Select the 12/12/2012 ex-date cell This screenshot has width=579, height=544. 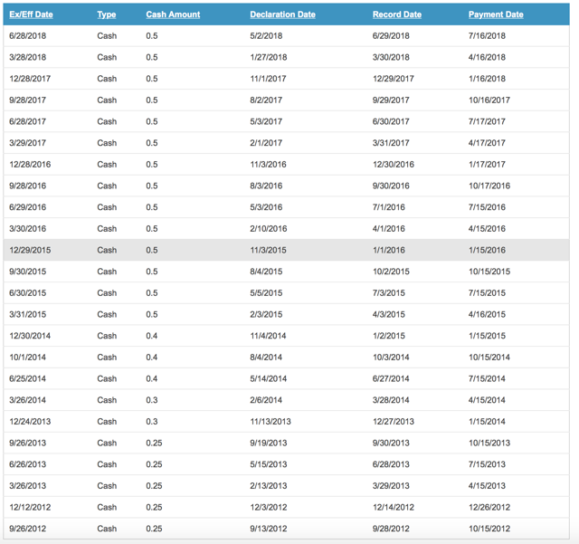coord(30,508)
